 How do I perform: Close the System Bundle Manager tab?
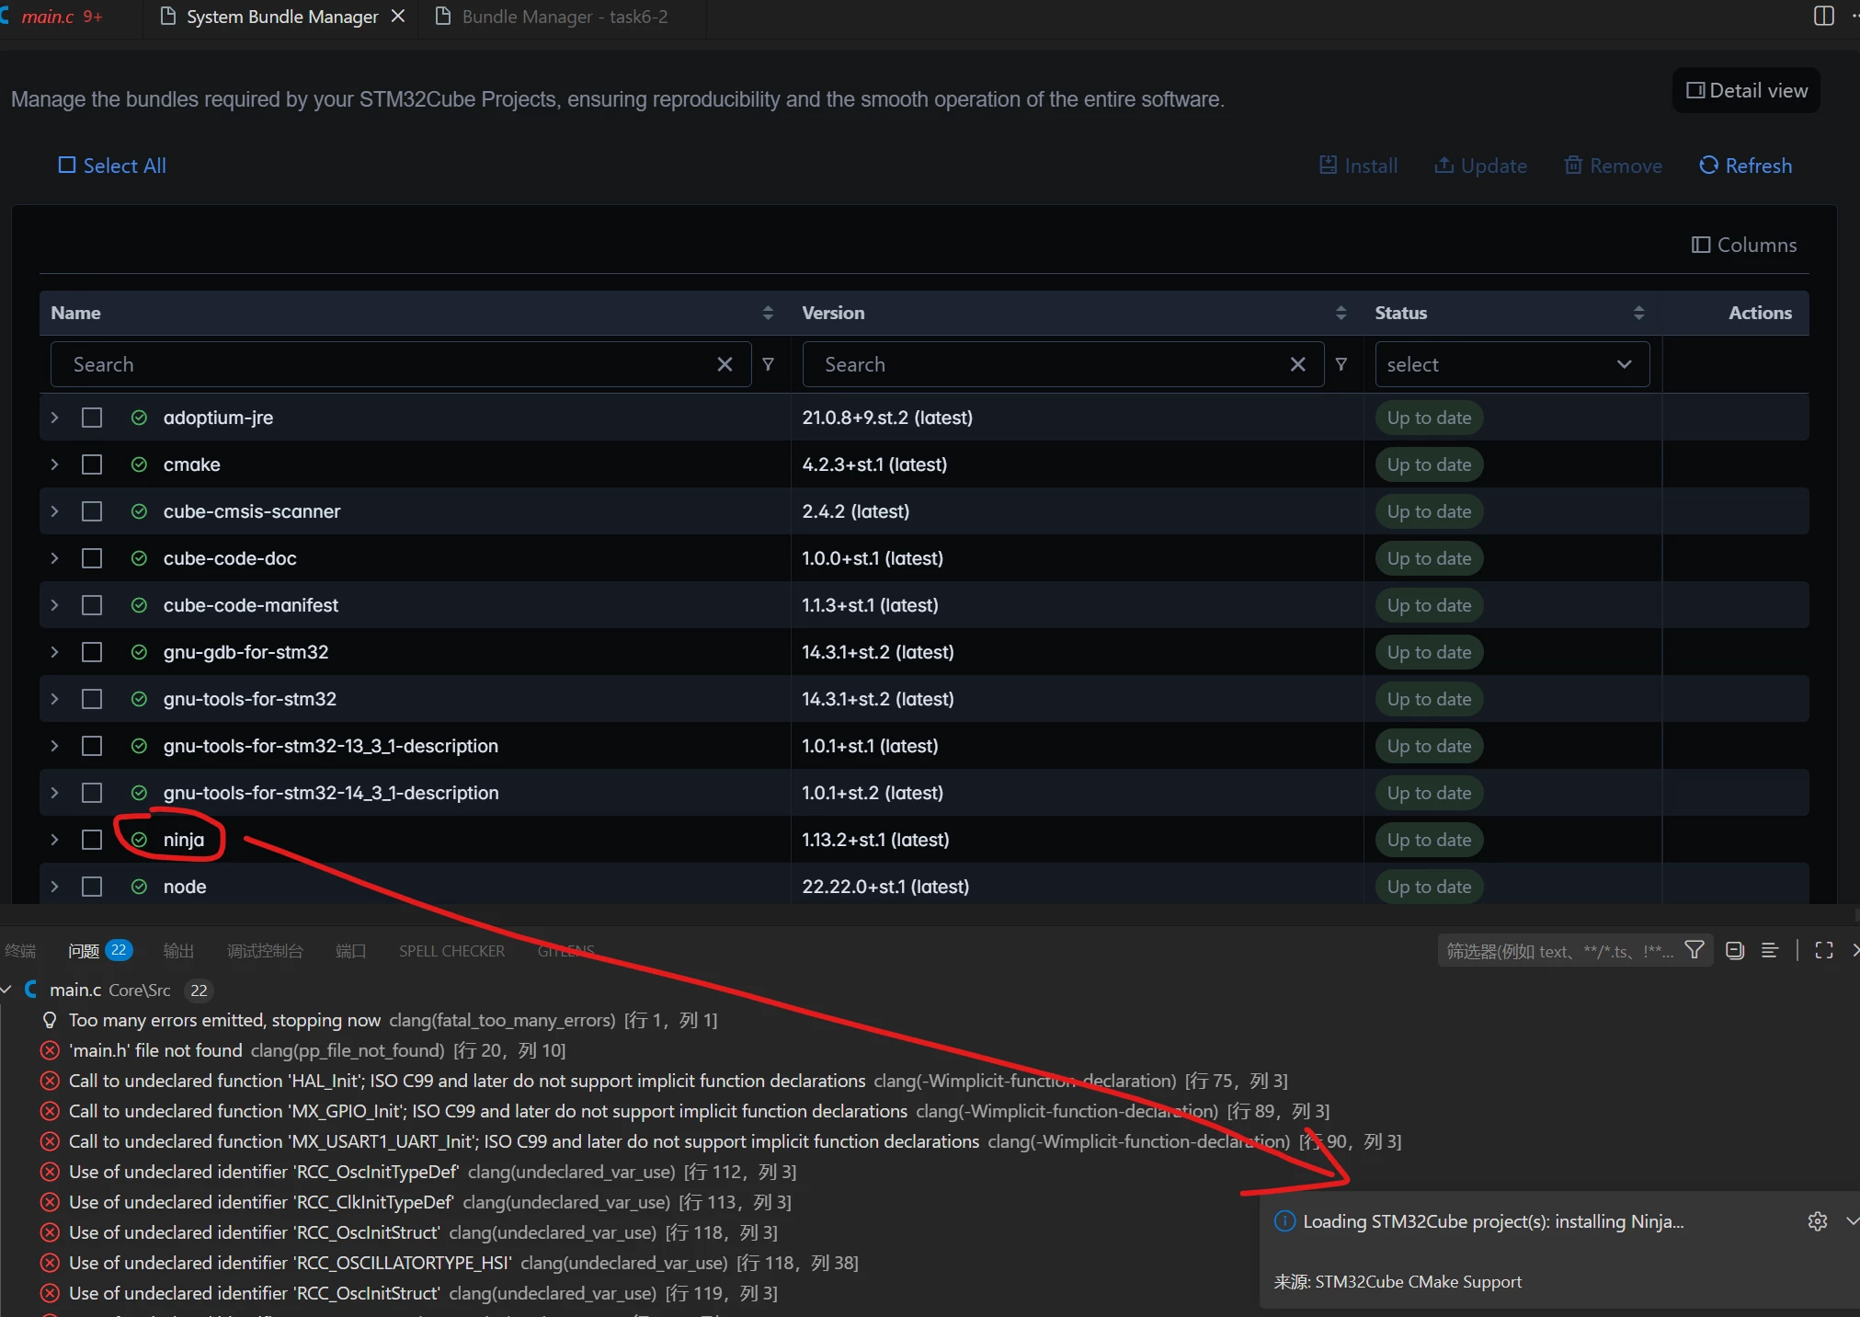(398, 17)
